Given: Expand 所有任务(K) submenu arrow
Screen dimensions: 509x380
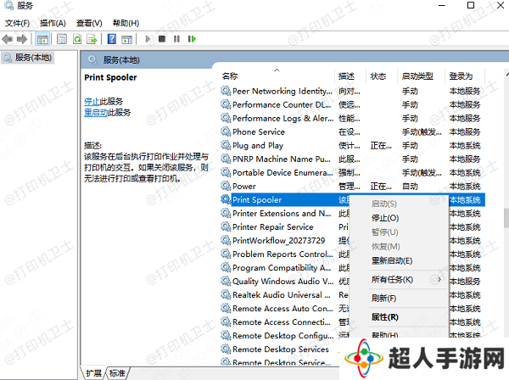Looking at the screenshot, I should pos(439,279).
